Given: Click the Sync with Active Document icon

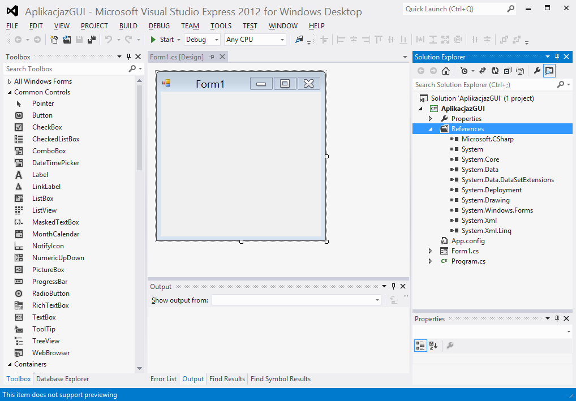Looking at the screenshot, I should coord(483,71).
